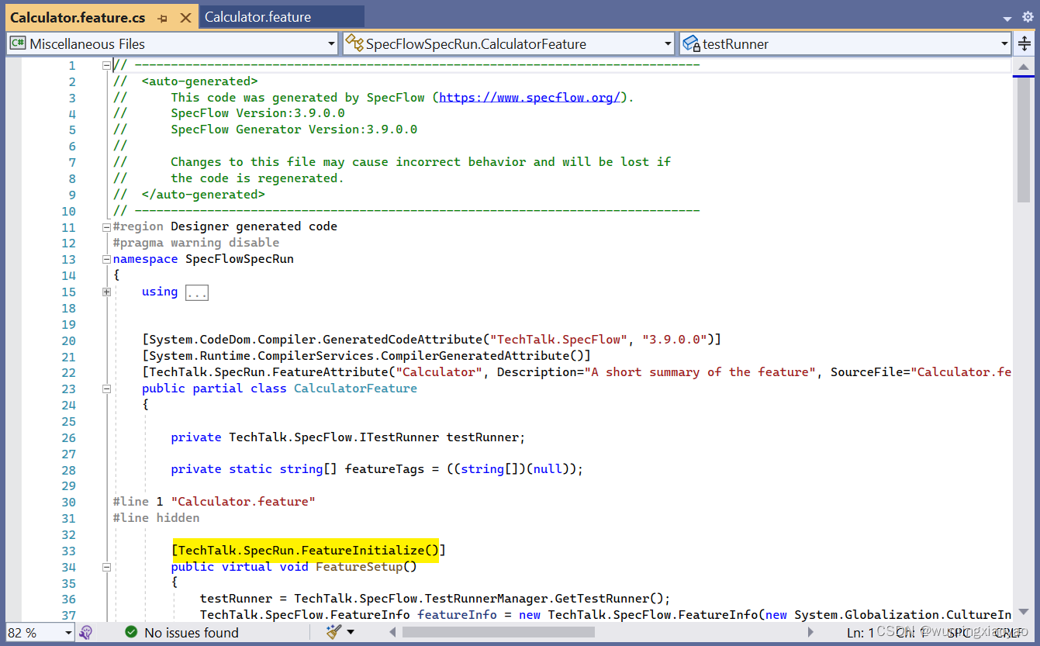Viewport: 1040px width, 646px height.
Task: Open the code cleanup profile dropdown arrow
Action: click(352, 633)
